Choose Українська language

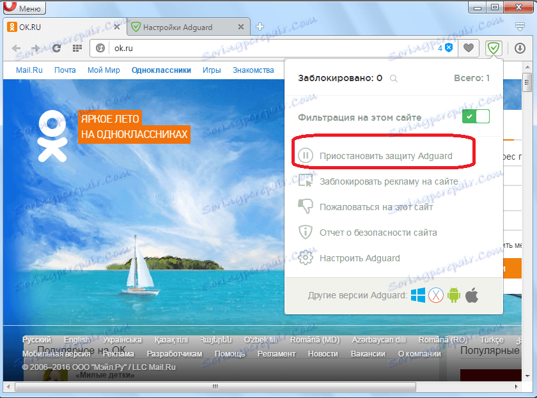click(x=122, y=340)
